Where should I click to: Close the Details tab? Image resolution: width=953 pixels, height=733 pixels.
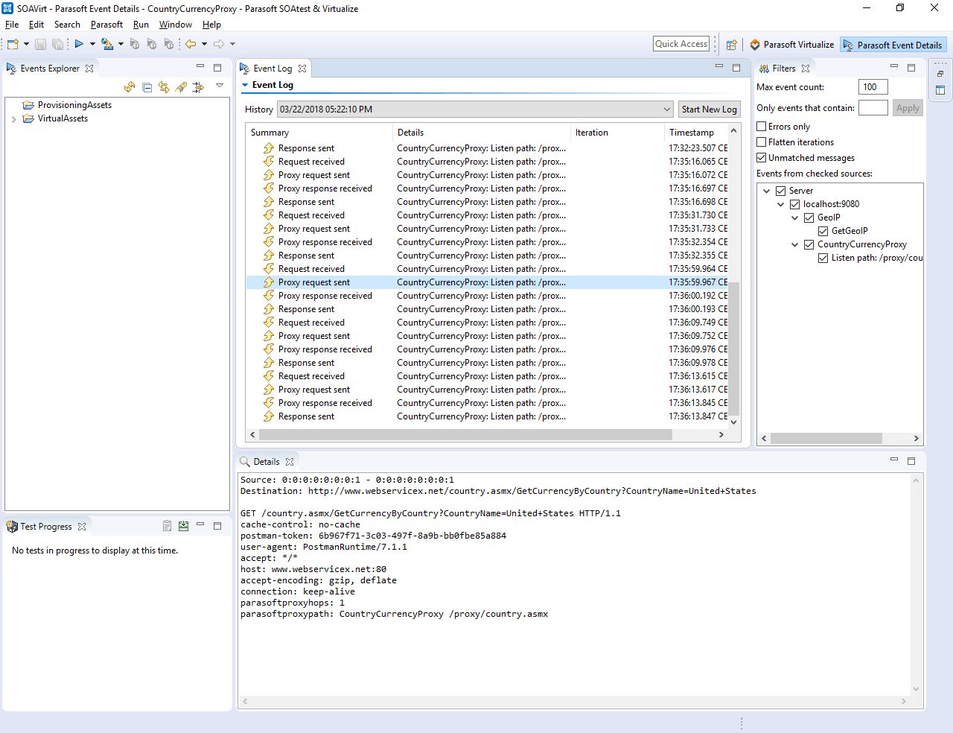[x=290, y=462]
